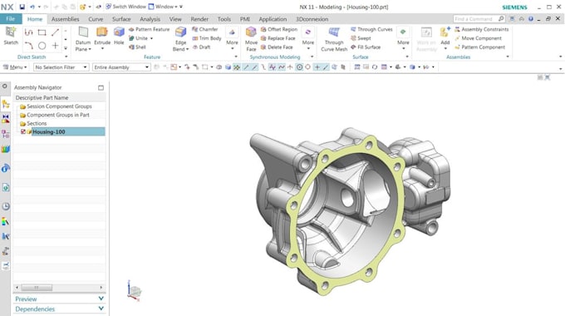Open the Sketch tool
This screenshot has width=565, height=316.
tap(11, 36)
